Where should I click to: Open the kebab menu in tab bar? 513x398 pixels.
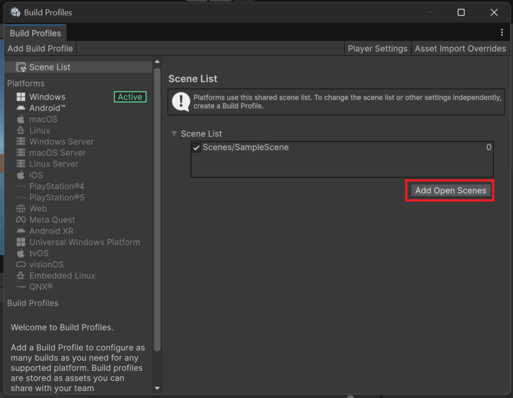[x=502, y=33]
